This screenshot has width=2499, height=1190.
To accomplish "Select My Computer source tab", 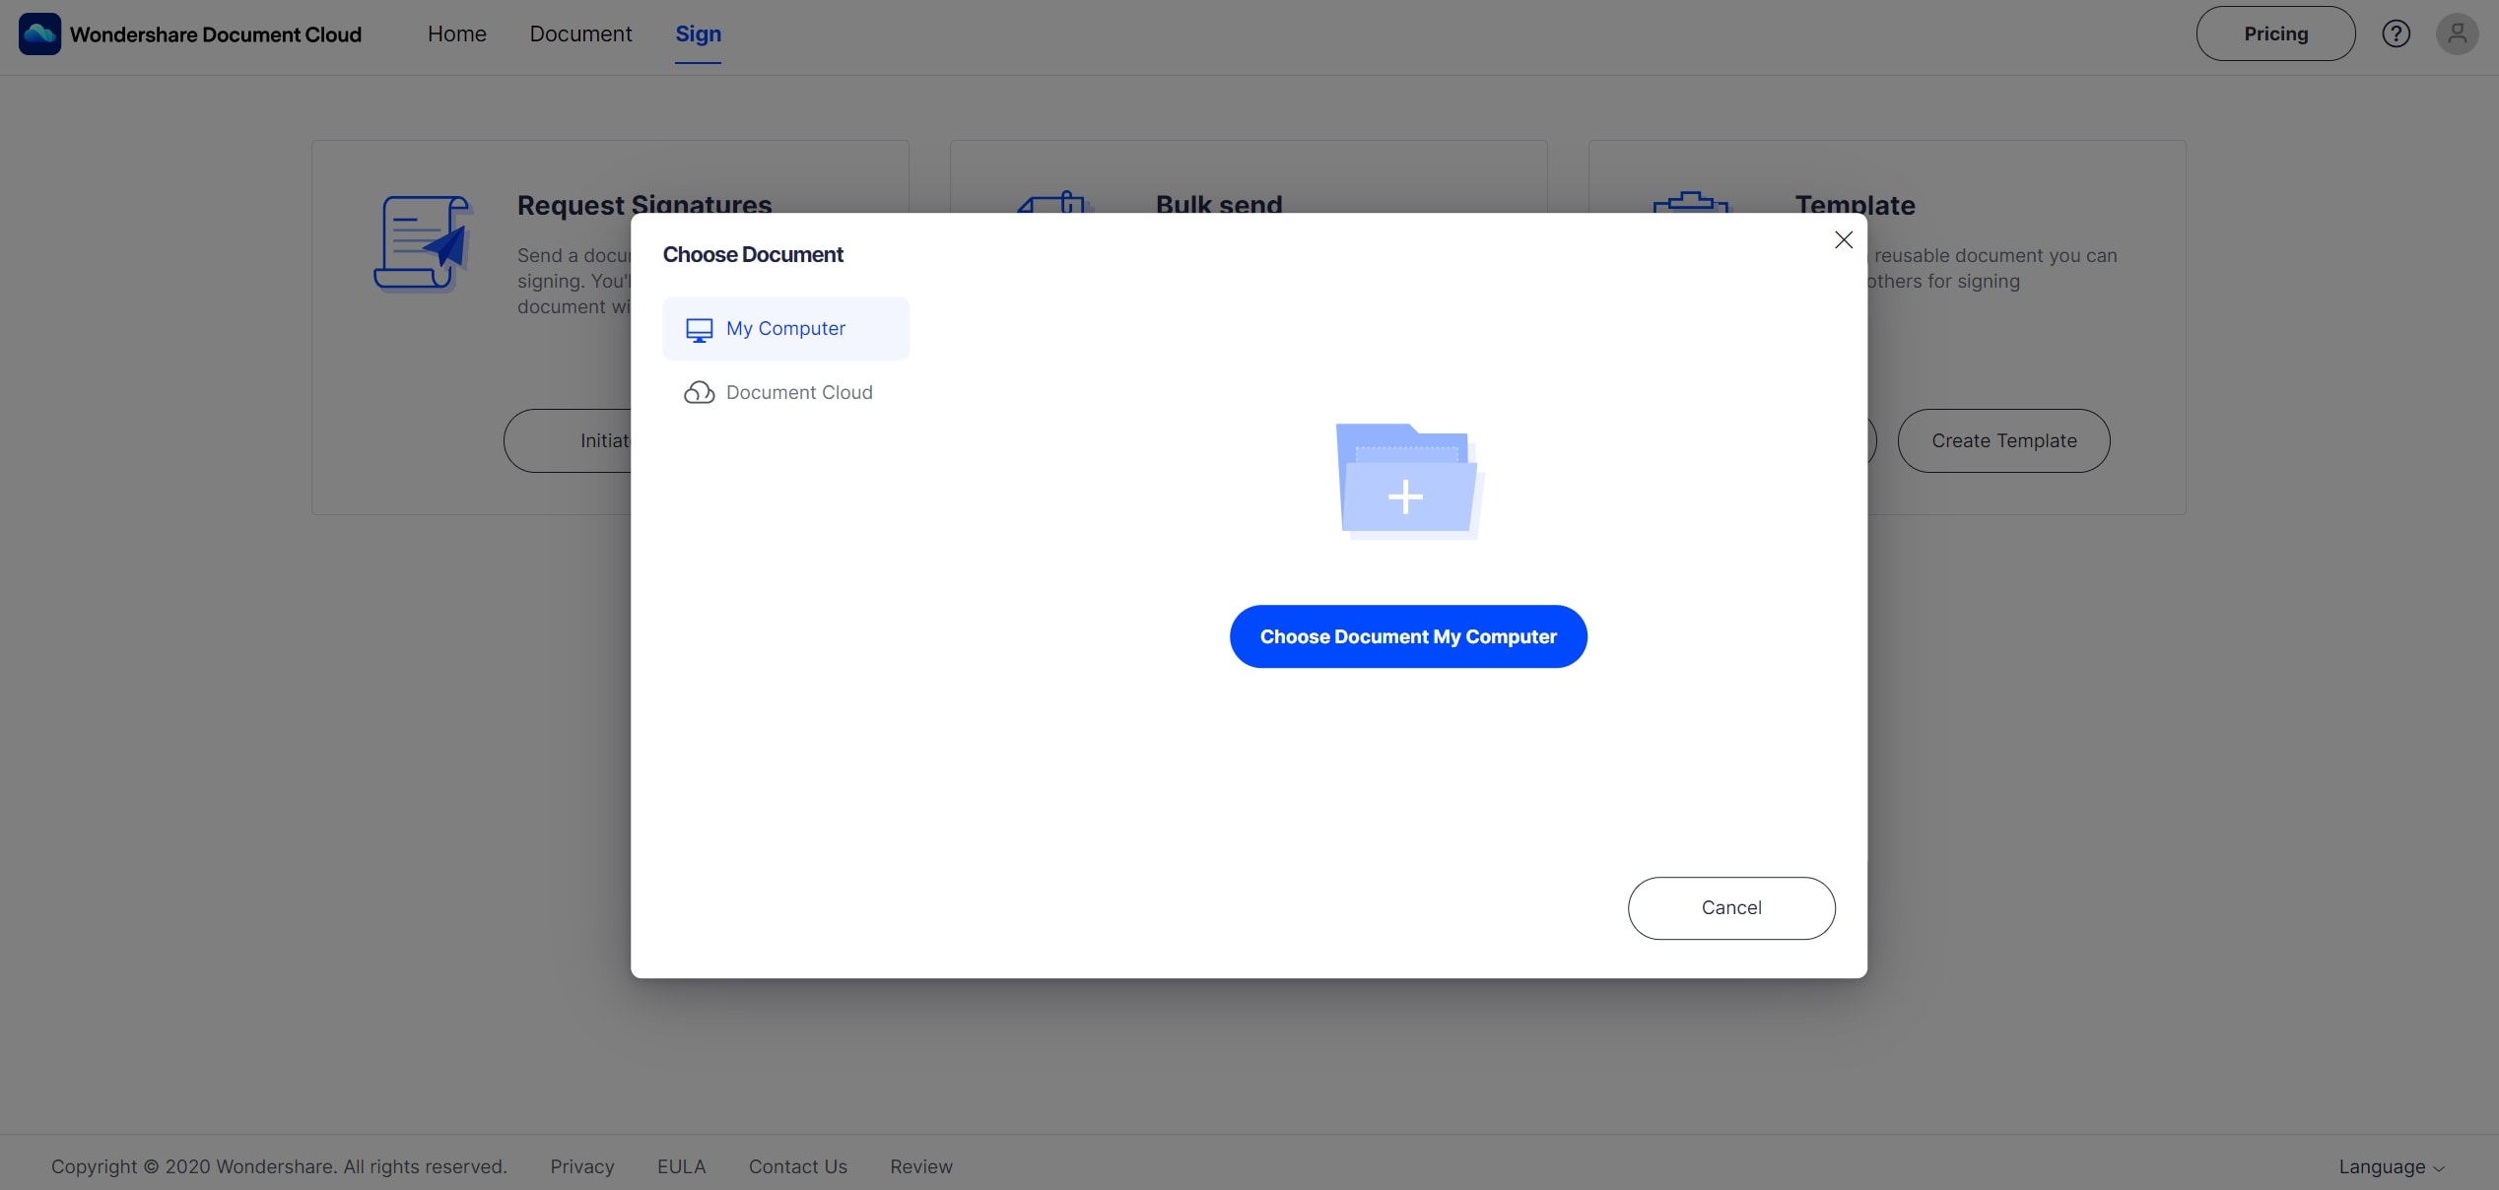I will (x=785, y=329).
